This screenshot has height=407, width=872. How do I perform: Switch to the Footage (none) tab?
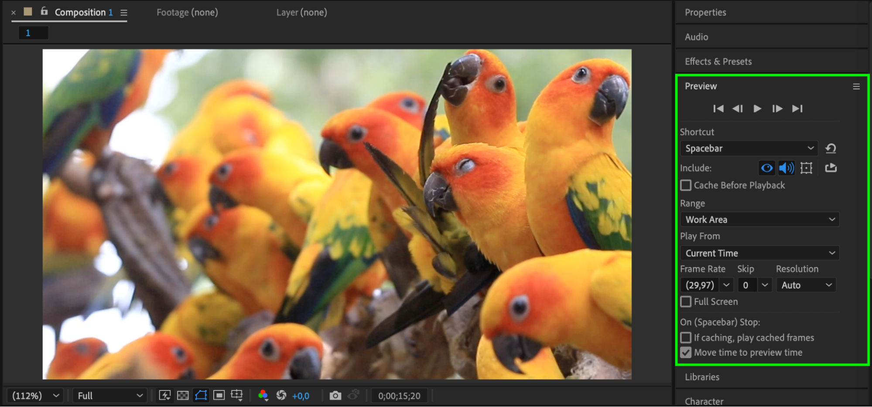click(187, 13)
